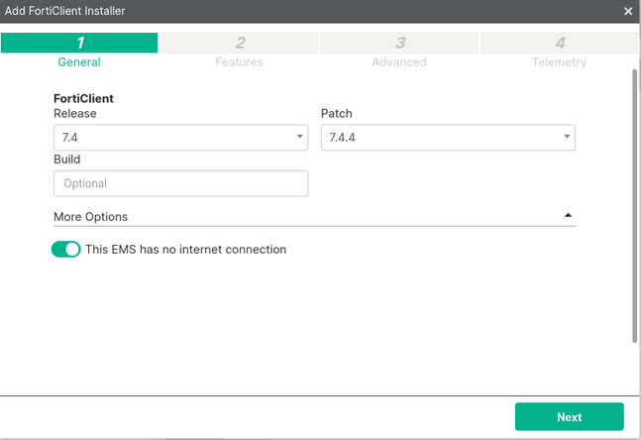Open the Release combo box showing 7.4
Viewport: 641px width, 440px height.
(x=173, y=138)
